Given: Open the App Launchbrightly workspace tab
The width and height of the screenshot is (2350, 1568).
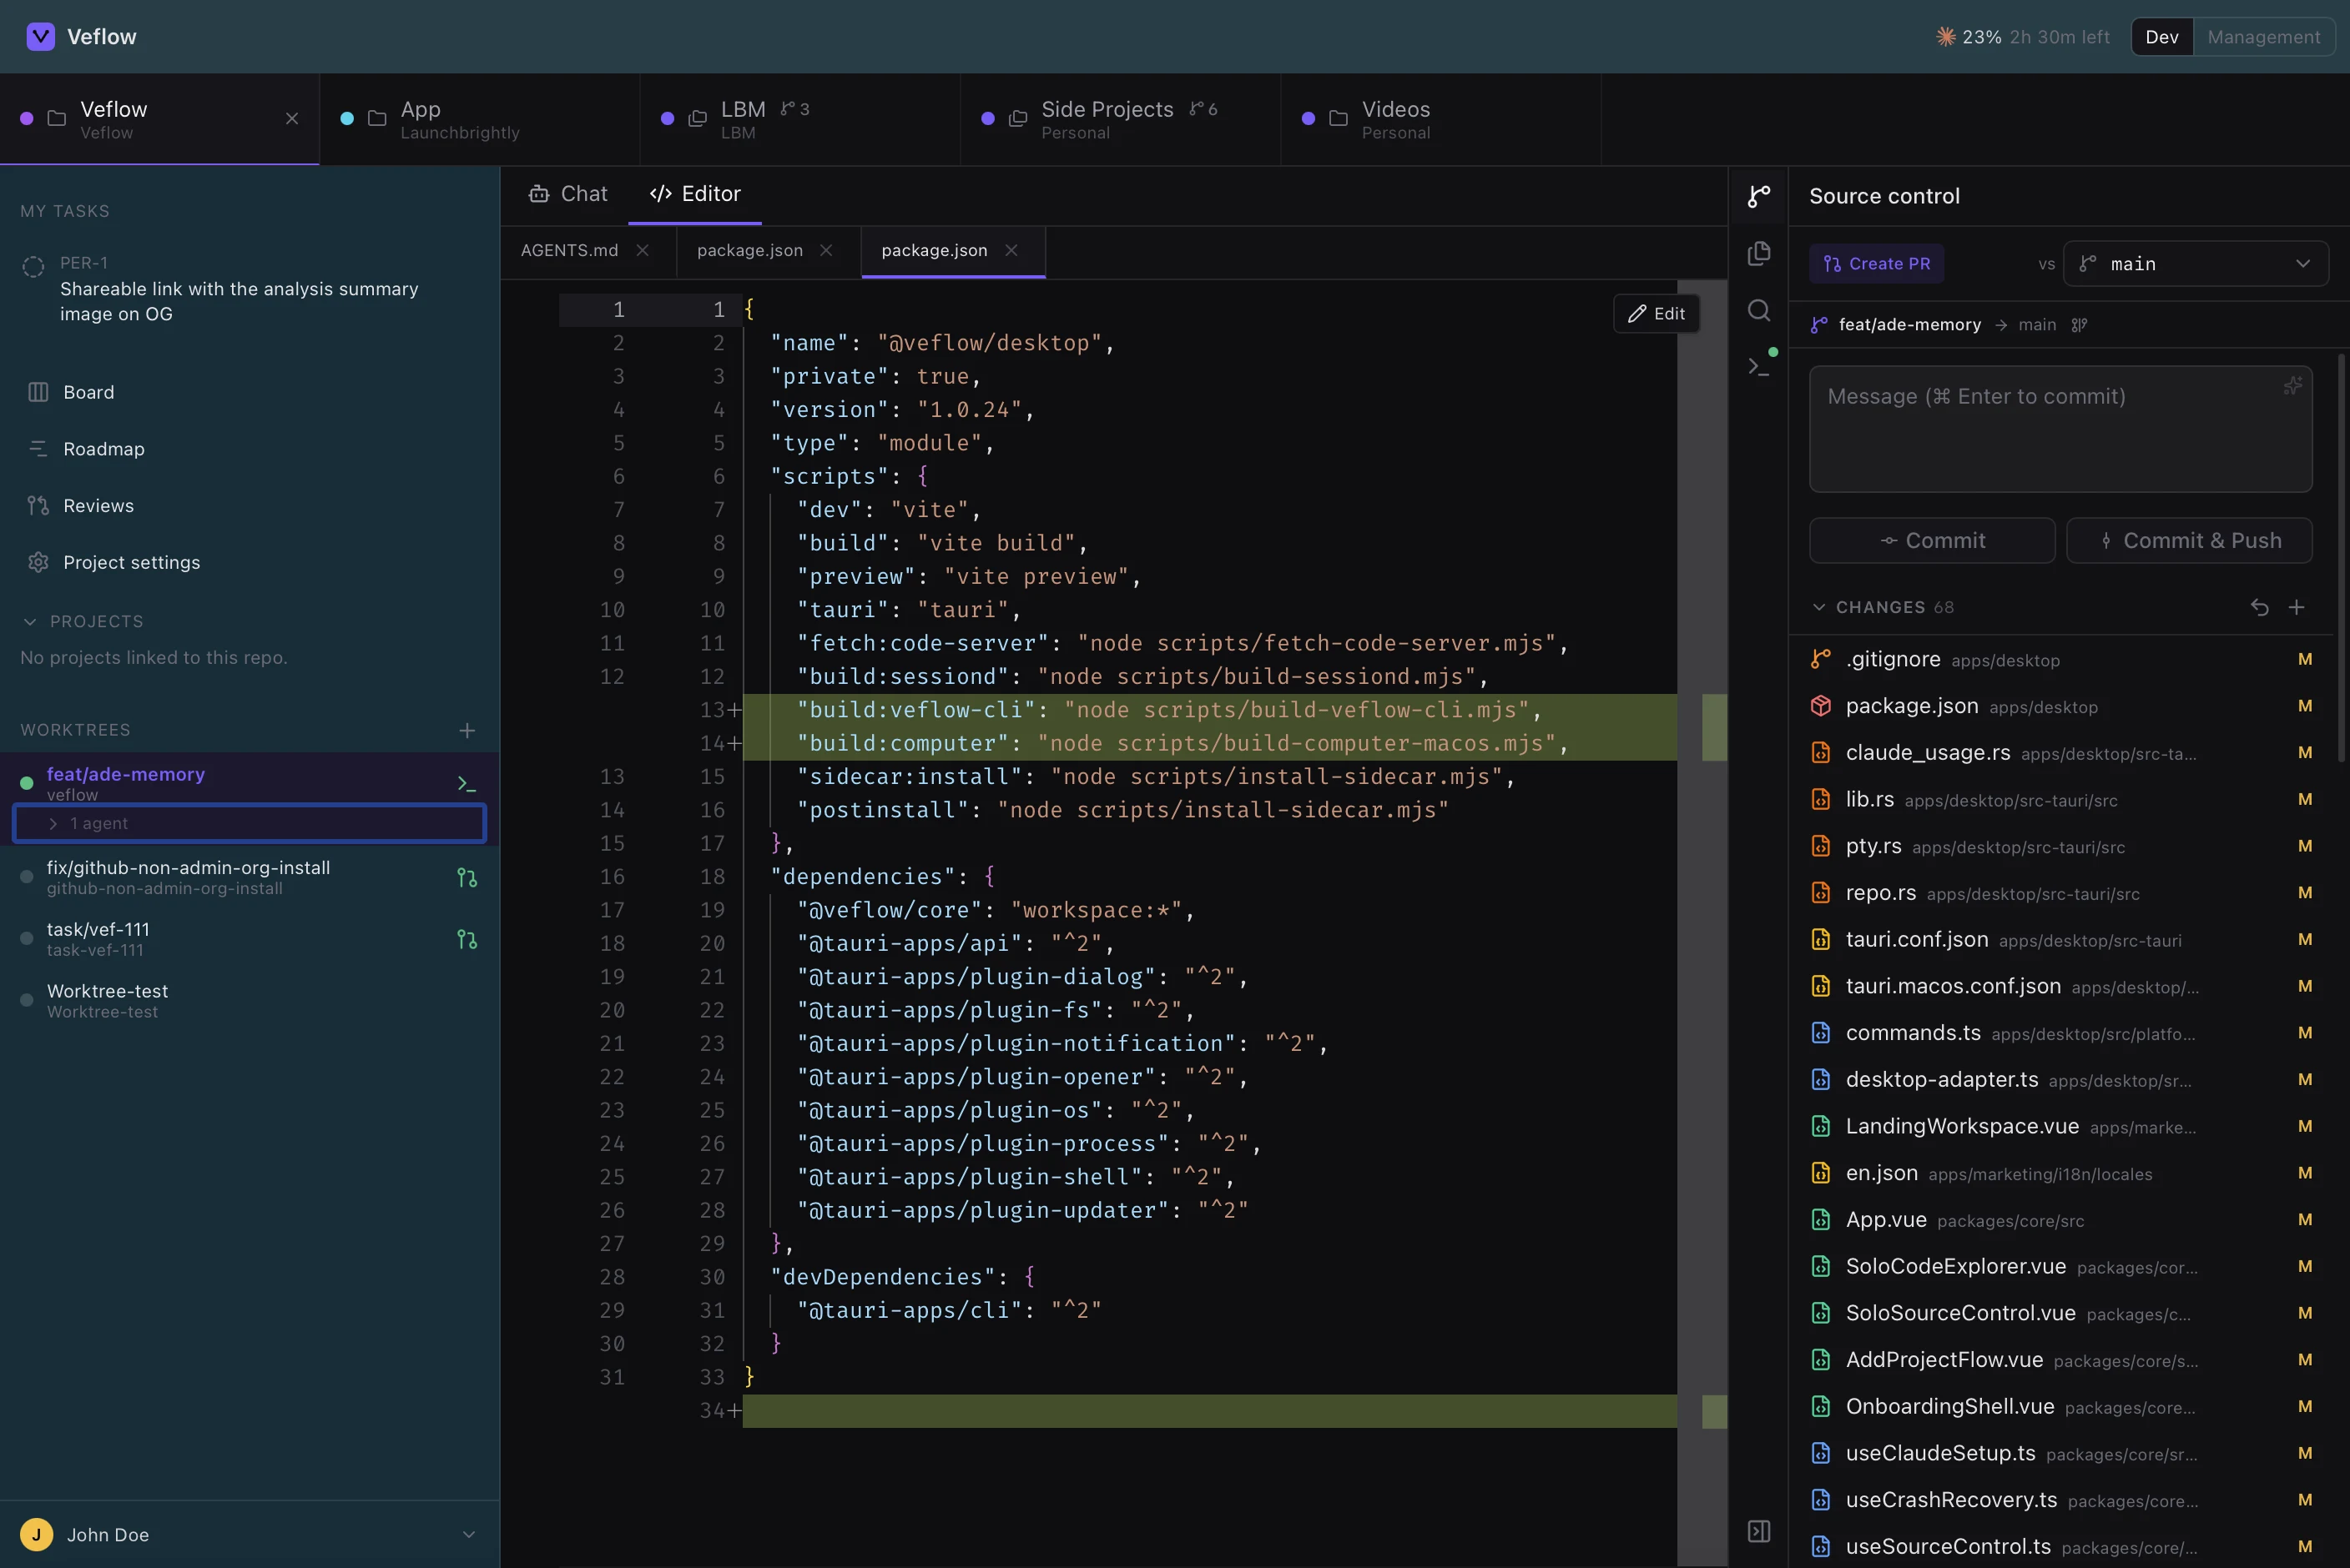Looking at the screenshot, I should coord(479,119).
